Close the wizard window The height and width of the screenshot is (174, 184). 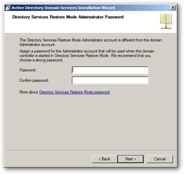[x=173, y=8]
